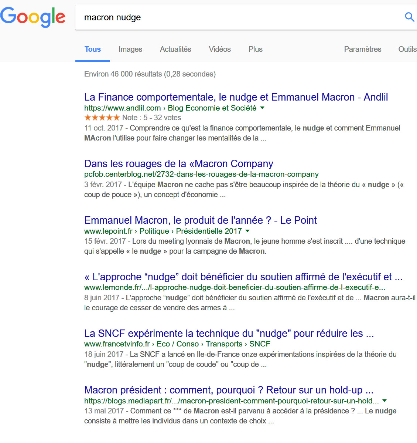
Task: Open "Dans les rouages de la «Macron Company" result
Action: 179,164
